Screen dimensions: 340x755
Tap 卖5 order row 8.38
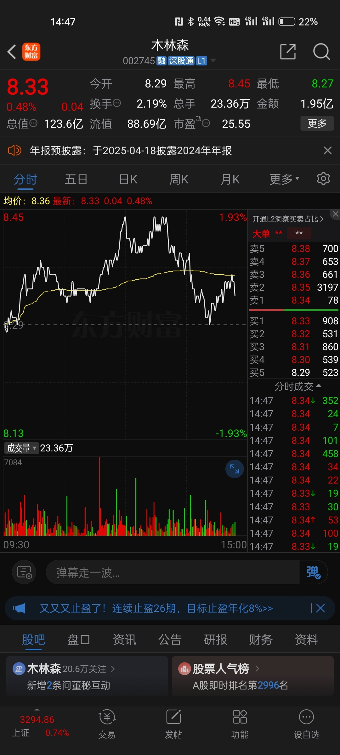tap(294, 249)
